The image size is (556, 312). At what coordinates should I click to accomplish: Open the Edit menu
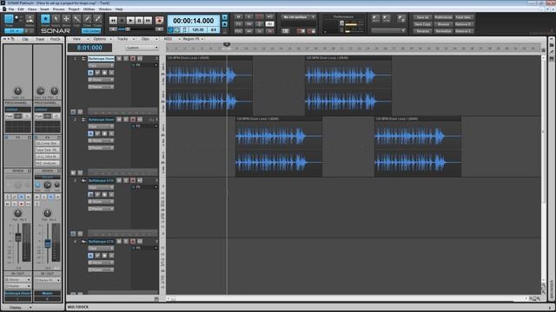[21, 10]
